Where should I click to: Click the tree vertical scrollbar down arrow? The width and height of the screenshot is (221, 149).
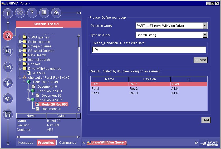(79, 110)
